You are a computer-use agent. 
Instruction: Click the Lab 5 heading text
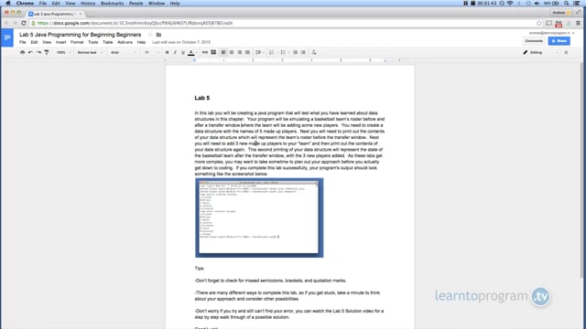pyautogui.click(x=202, y=98)
